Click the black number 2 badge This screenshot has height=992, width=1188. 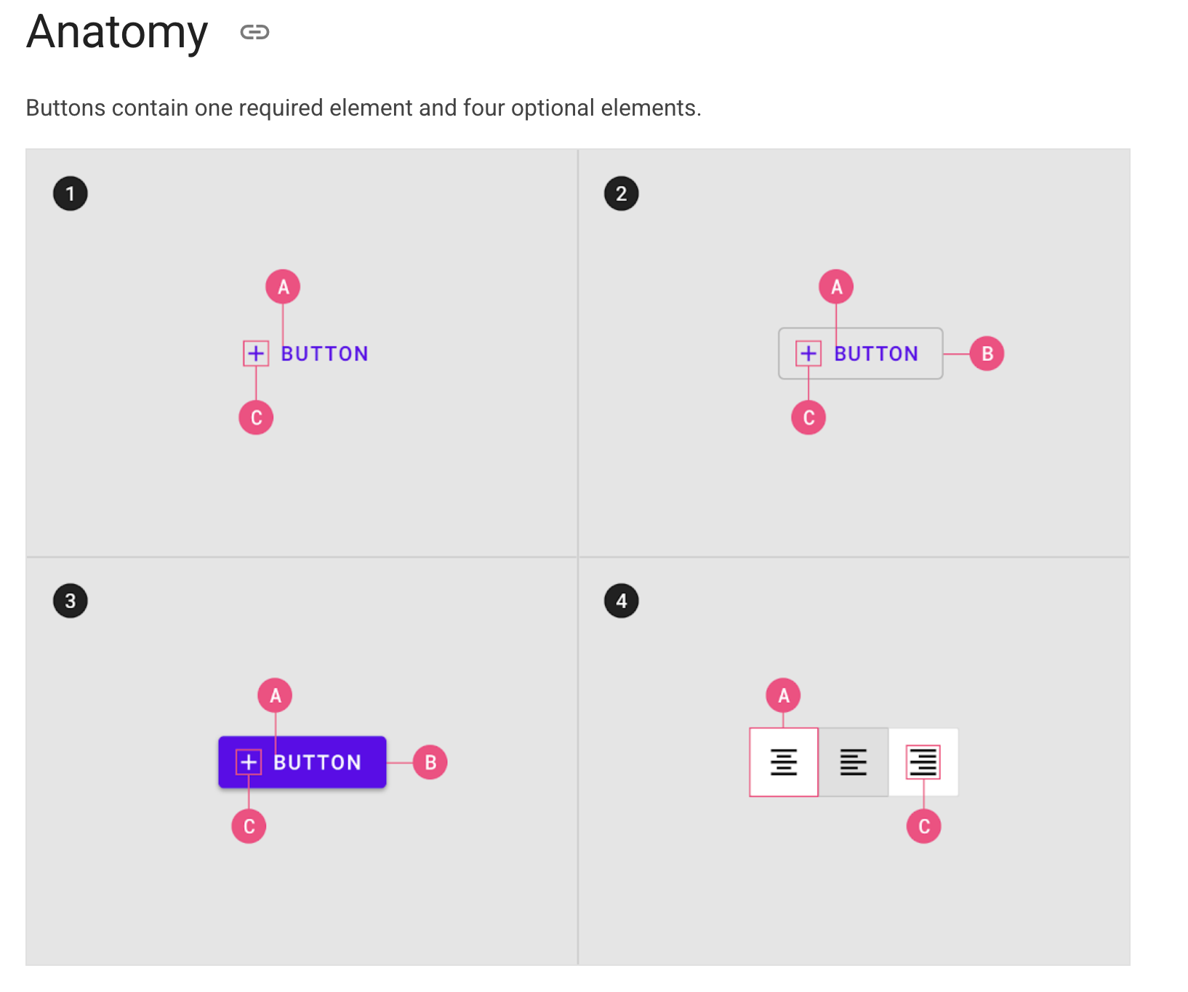622,193
